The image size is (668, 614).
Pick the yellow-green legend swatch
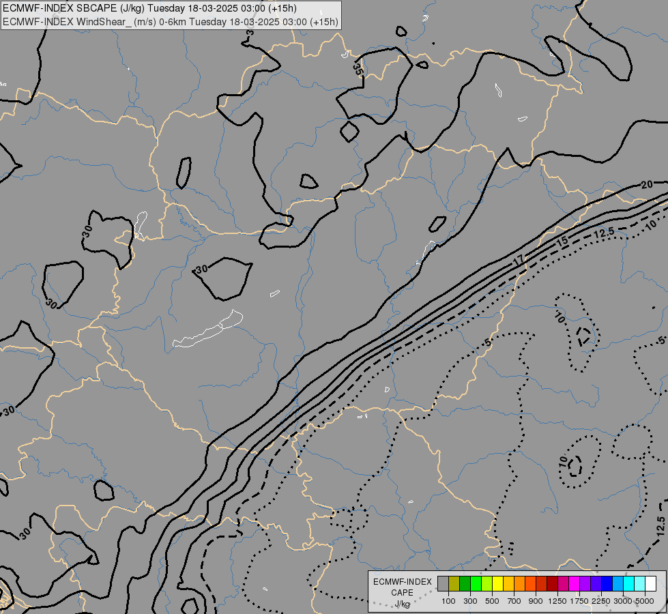(x=487, y=583)
